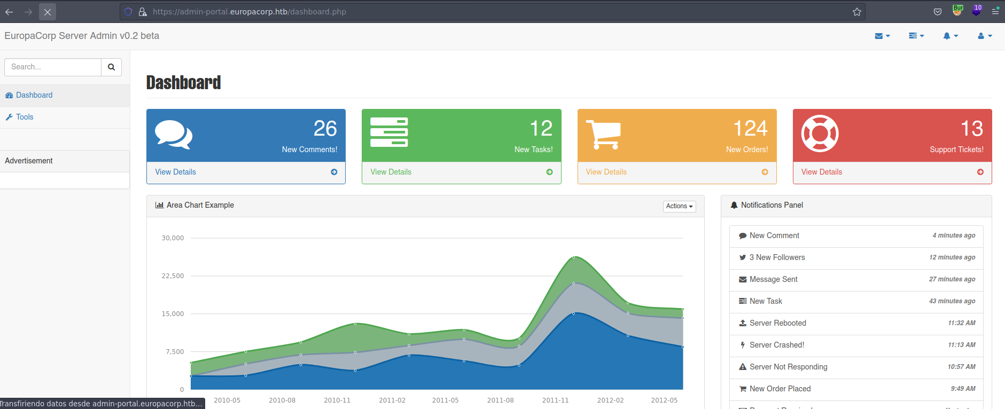Click arrow icon in New Tasks footer
Viewport: 1005px width, 409px height.
coord(549,172)
